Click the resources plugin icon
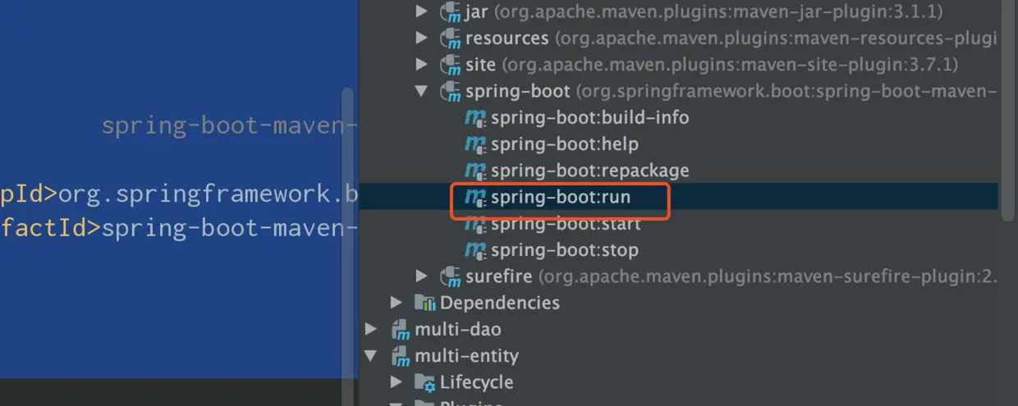The image size is (1018, 406). coord(450,39)
